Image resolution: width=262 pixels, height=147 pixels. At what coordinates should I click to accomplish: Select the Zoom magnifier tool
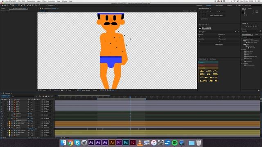(8, 5)
